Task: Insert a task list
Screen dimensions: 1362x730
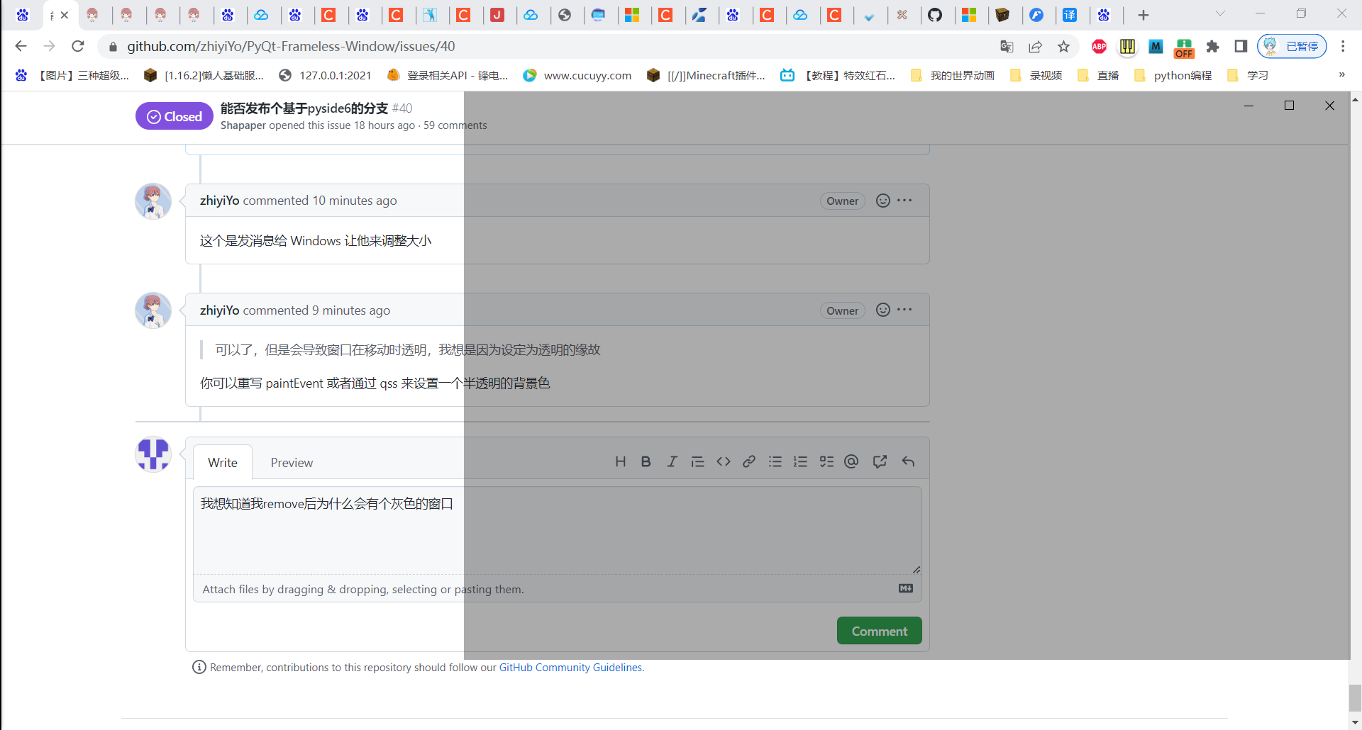Action: pyautogui.click(x=826, y=461)
